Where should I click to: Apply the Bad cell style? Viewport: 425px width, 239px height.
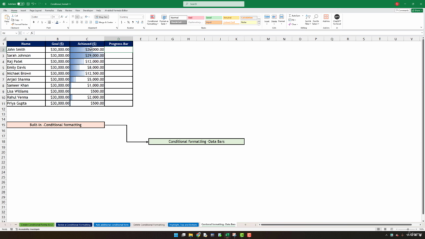196,18
